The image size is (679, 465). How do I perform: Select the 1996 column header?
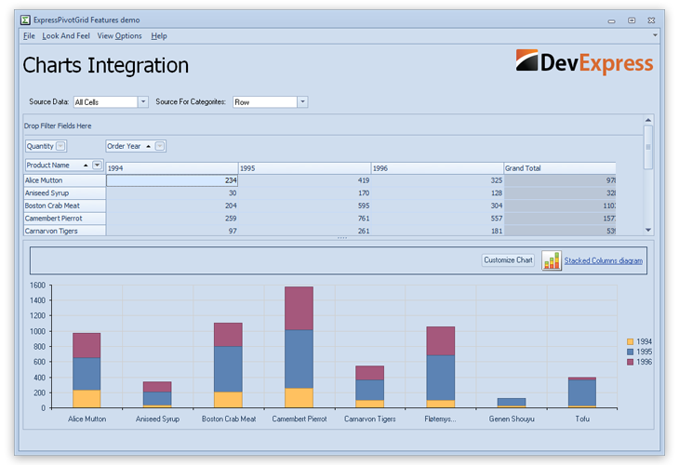coord(437,168)
